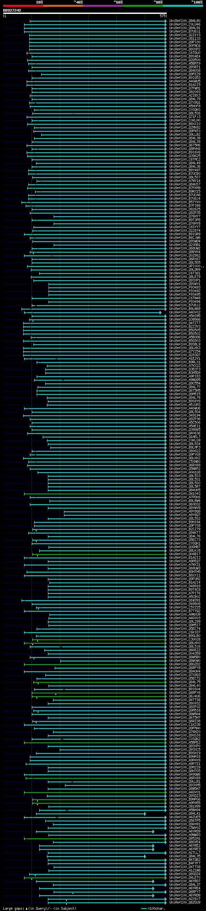
Task: Click label UniRef100_Q5EC73
Action: click(x=184, y=540)
